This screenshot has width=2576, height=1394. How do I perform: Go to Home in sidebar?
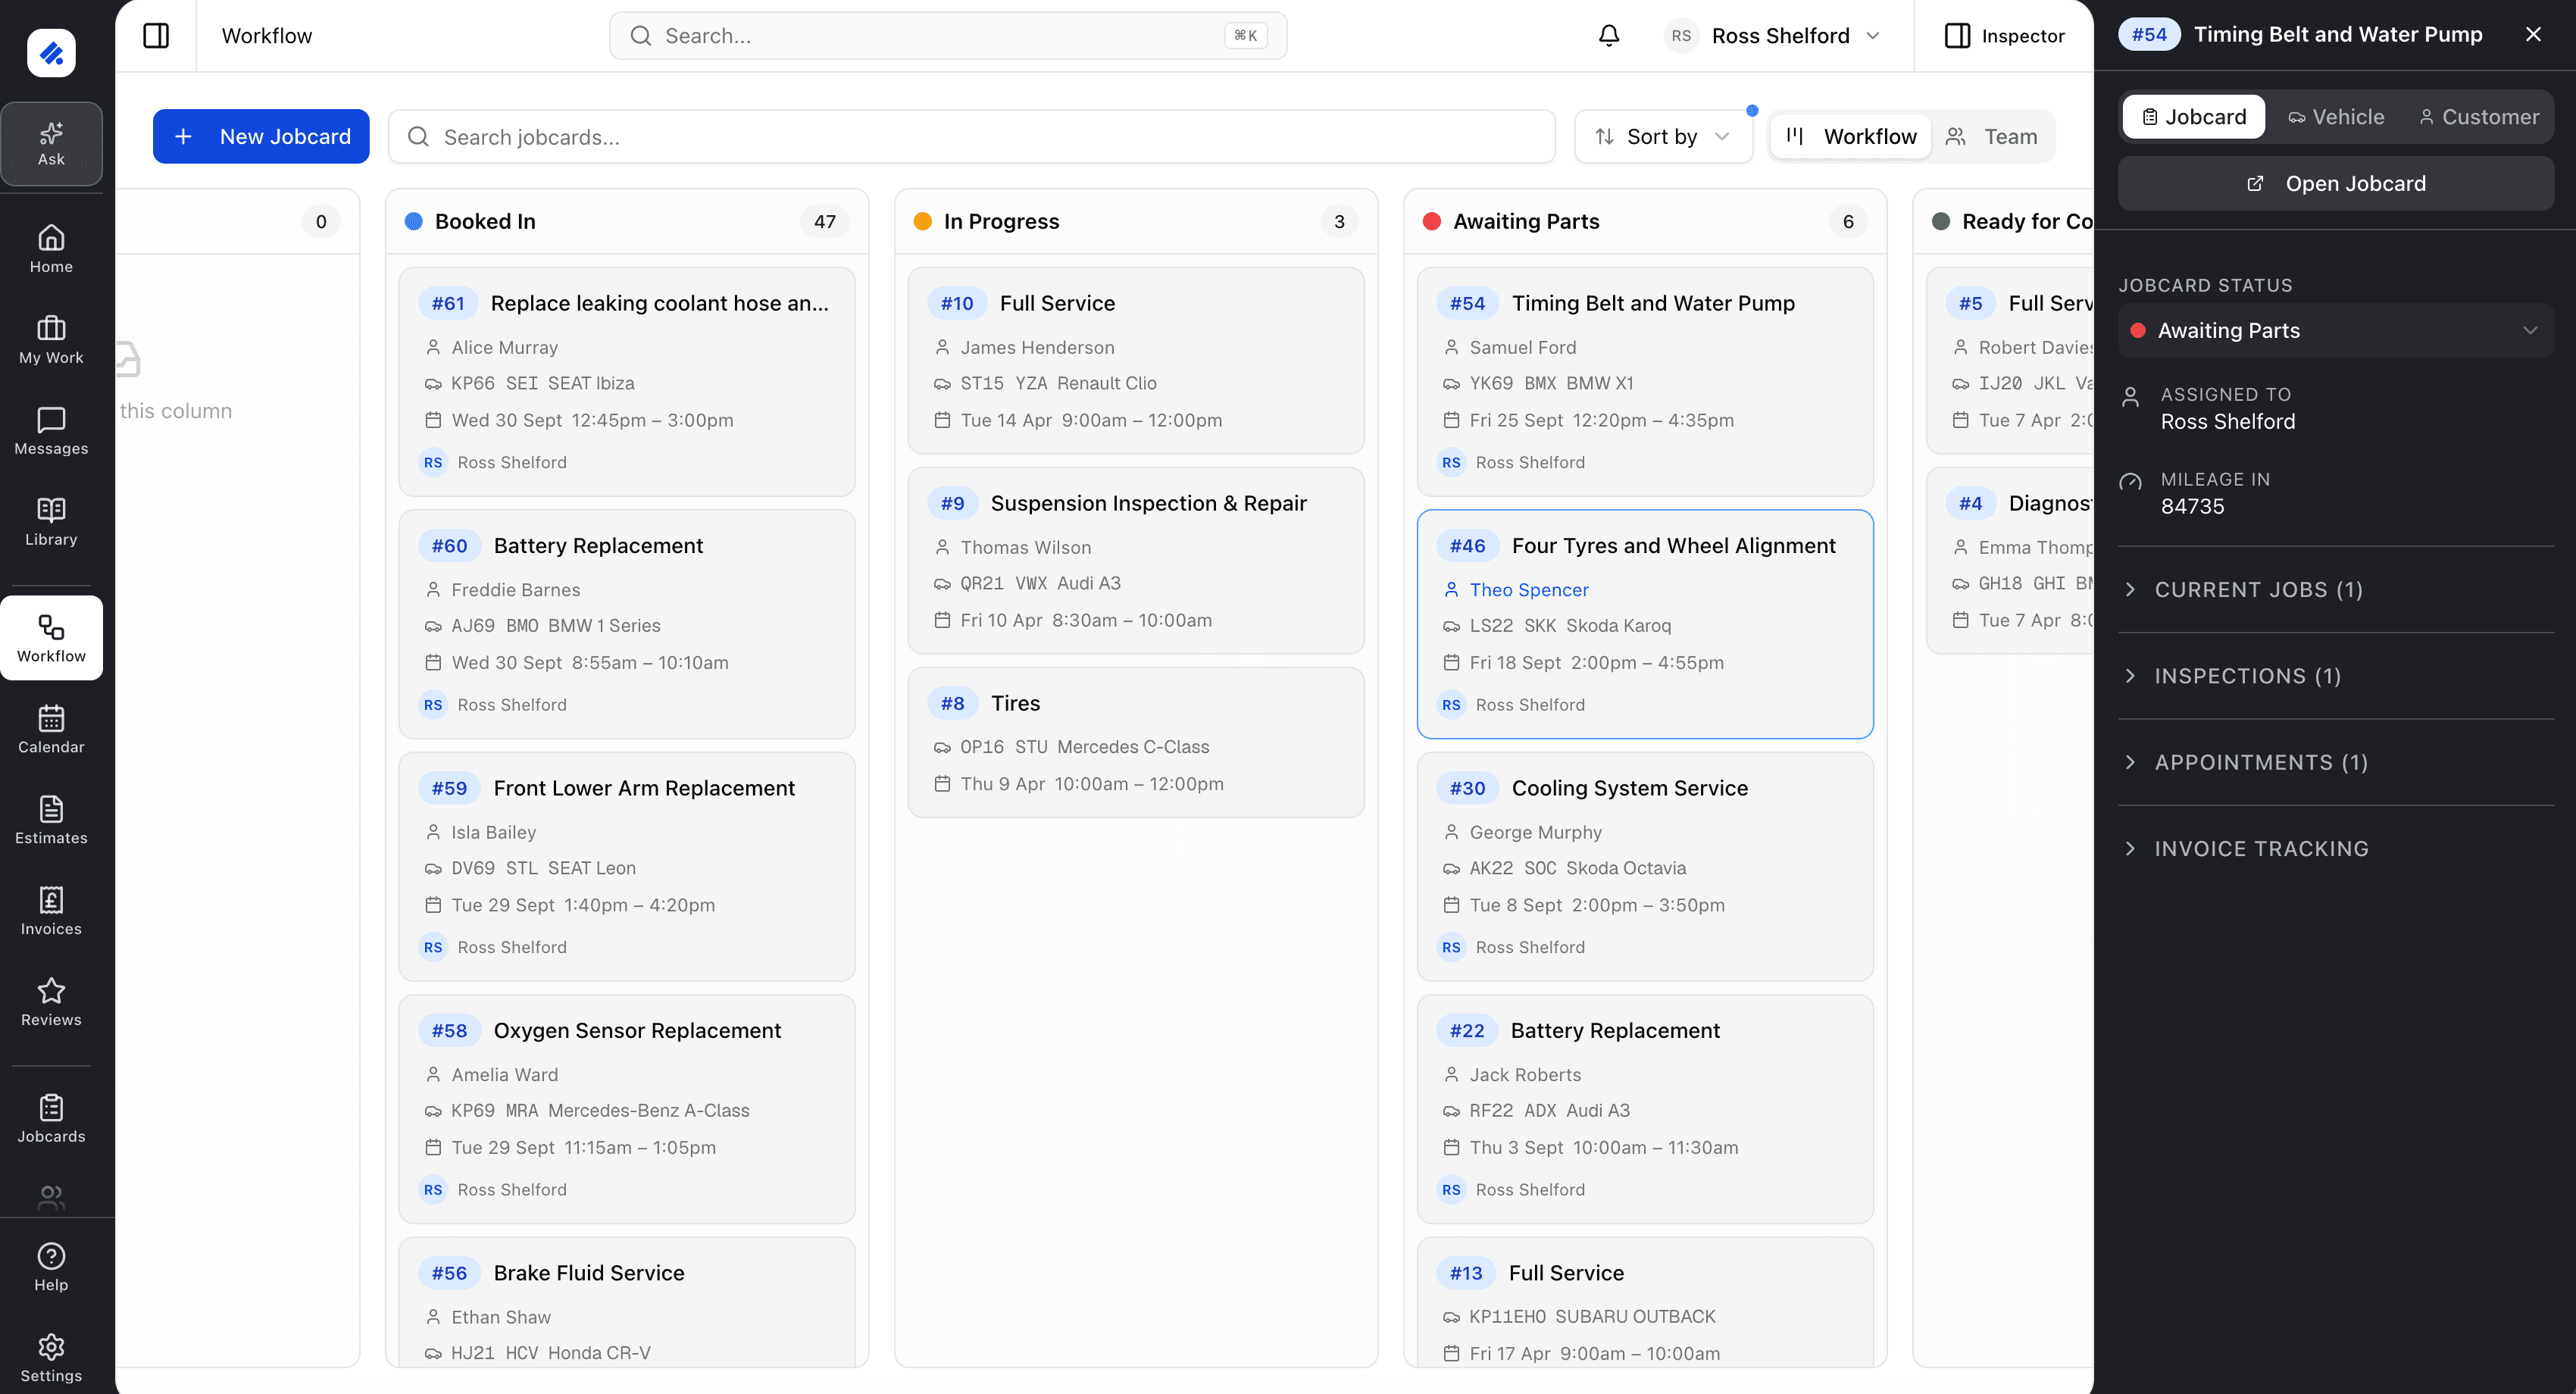point(51,249)
